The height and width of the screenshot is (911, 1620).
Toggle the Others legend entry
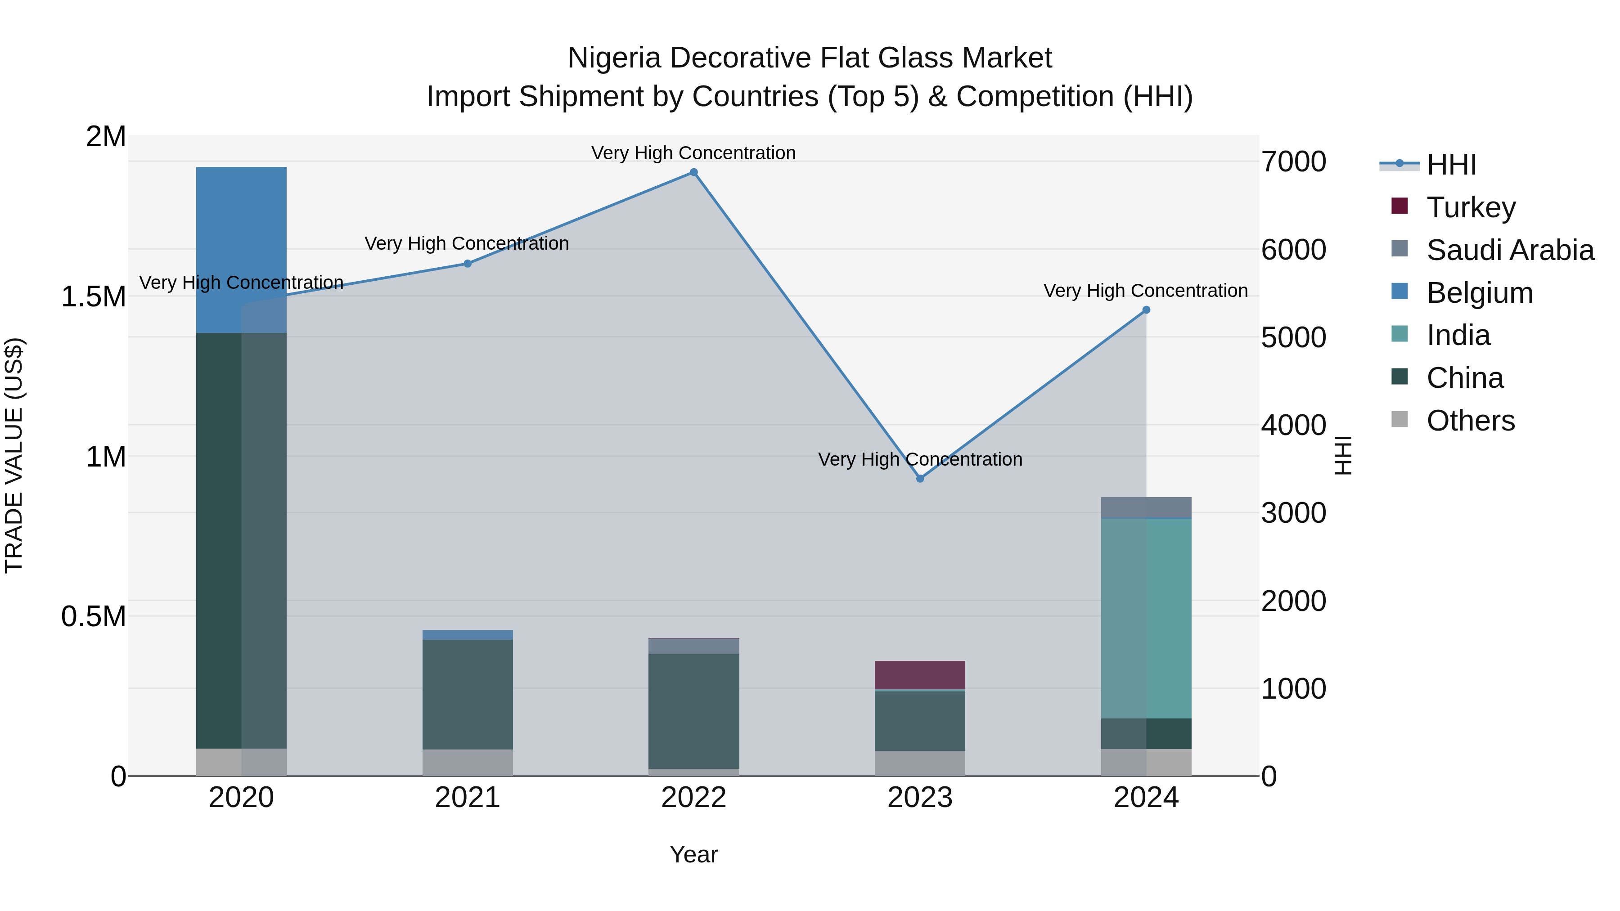tap(1453, 420)
